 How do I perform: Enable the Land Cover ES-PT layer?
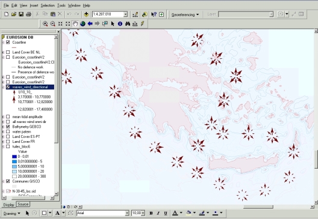[x=8, y=137]
